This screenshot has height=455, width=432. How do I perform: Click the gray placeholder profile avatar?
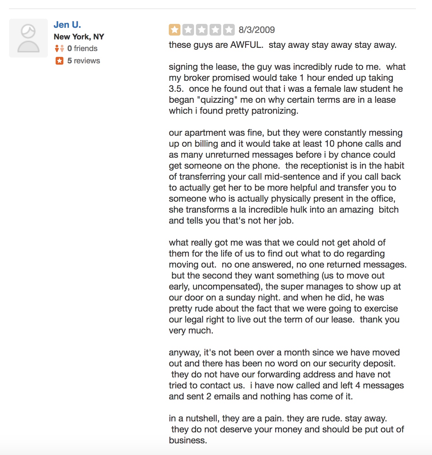click(x=28, y=38)
